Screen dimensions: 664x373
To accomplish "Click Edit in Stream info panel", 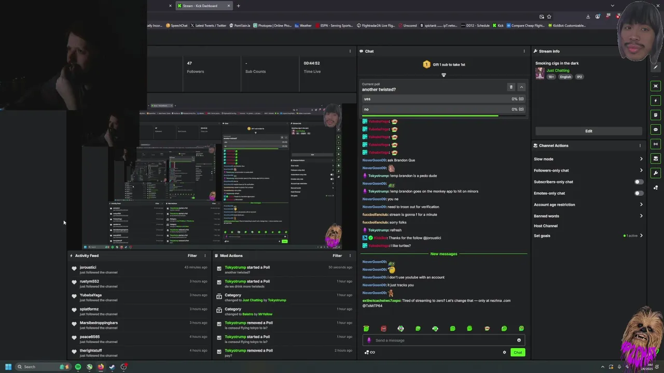I will (x=589, y=131).
